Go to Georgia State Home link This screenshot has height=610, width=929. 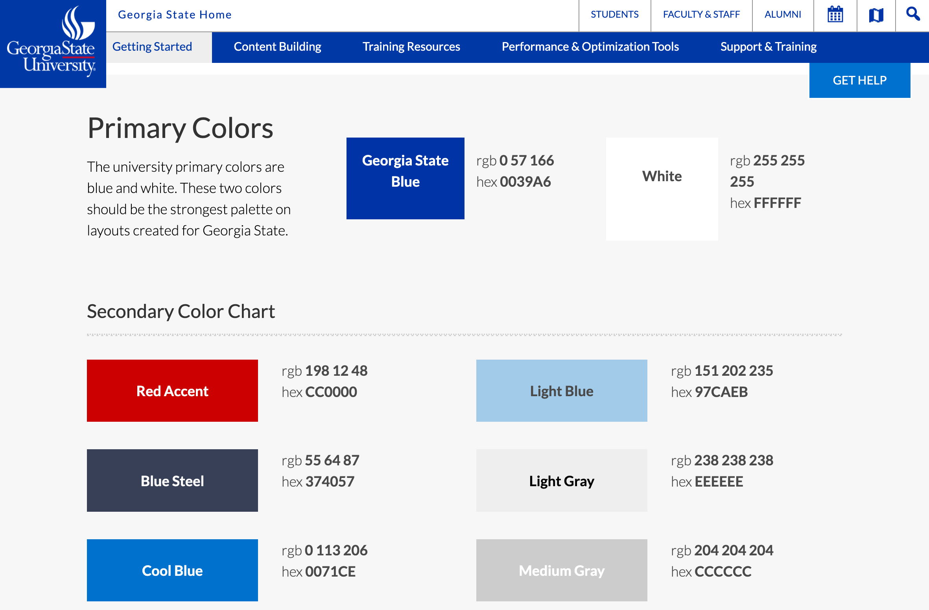(x=175, y=15)
